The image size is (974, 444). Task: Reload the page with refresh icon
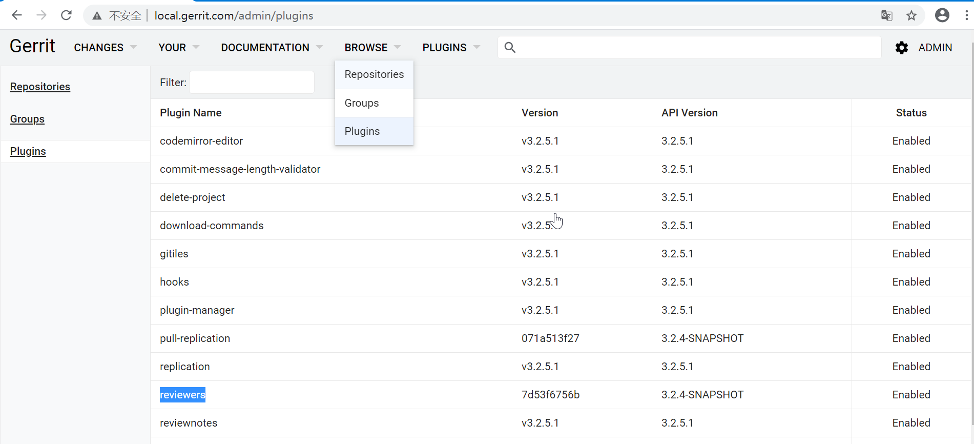(66, 15)
